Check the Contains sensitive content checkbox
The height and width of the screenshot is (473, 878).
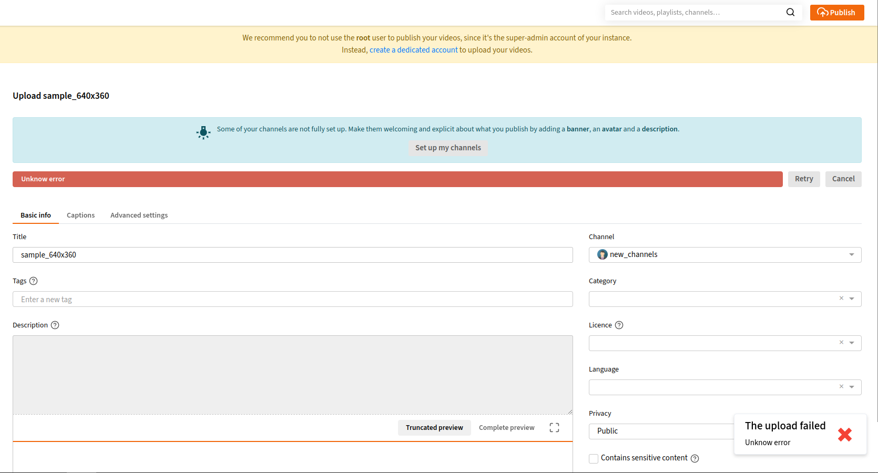click(593, 458)
